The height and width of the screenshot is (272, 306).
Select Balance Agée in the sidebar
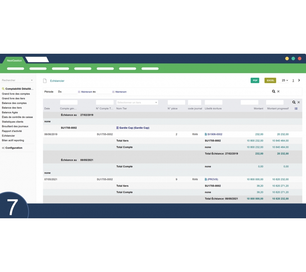pos(10,112)
